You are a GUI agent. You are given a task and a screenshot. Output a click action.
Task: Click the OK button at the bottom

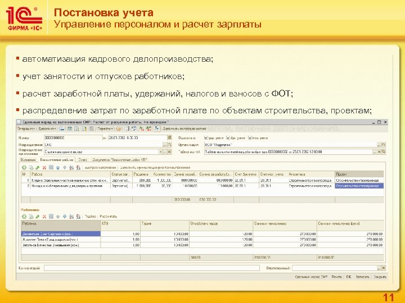(349, 277)
